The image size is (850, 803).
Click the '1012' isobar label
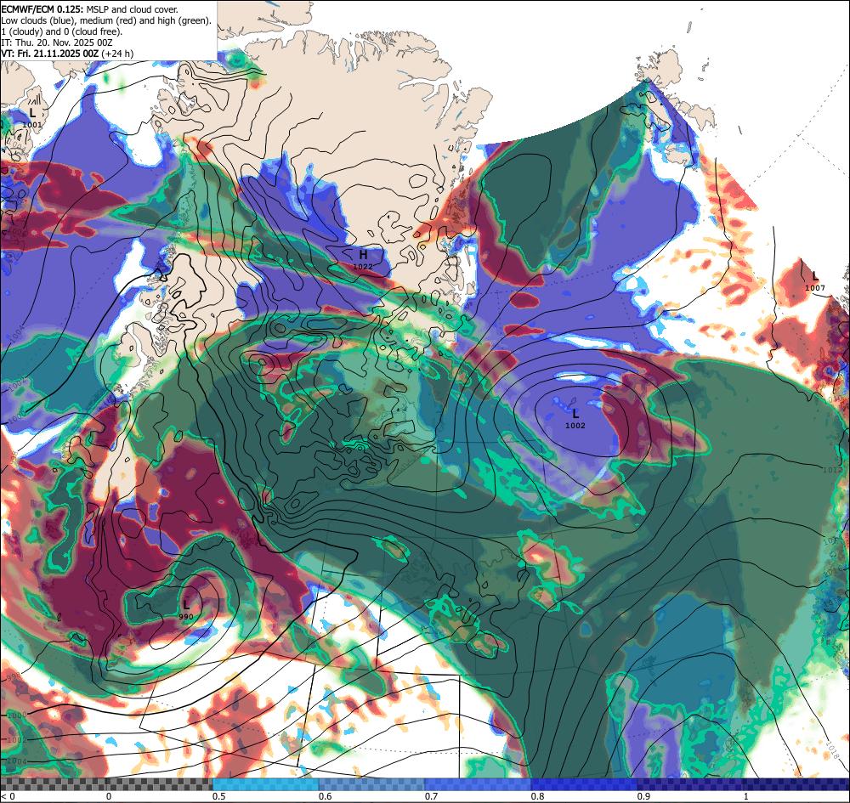click(x=832, y=469)
